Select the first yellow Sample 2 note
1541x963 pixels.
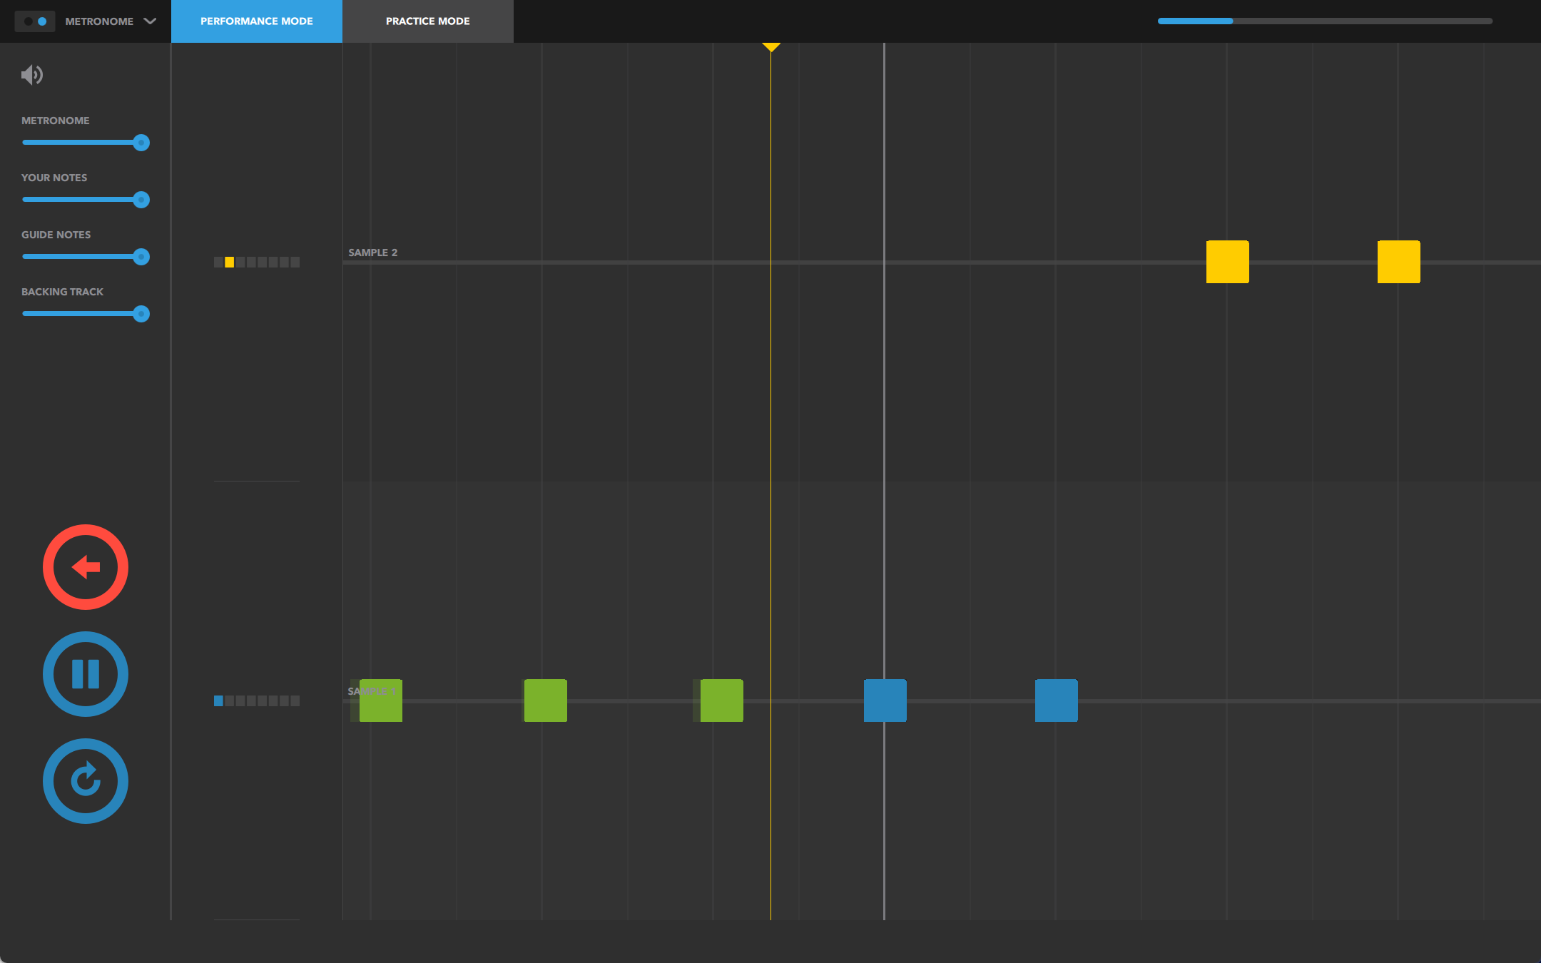coord(1228,262)
